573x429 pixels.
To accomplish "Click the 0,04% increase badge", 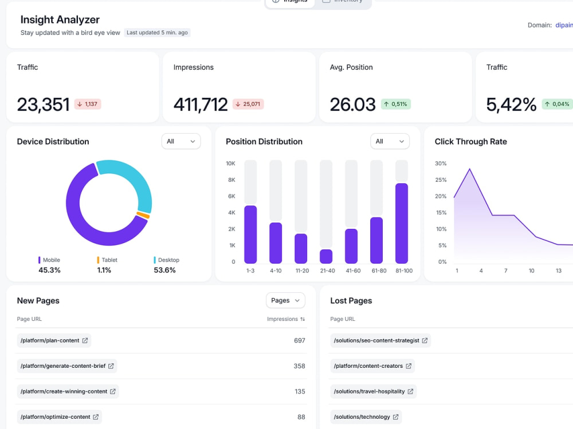I will 558,104.
